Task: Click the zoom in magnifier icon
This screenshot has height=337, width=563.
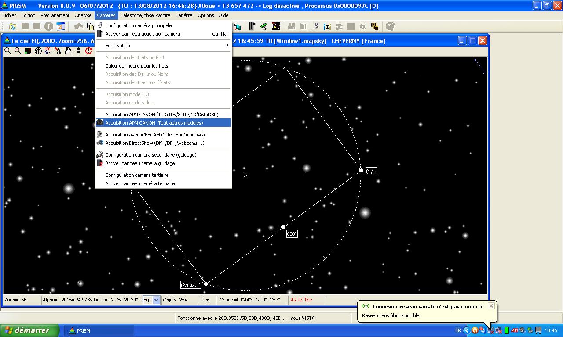Action: point(18,51)
